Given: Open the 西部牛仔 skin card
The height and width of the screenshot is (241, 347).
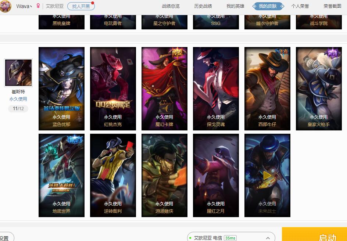Looking at the screenshot, I should [267, 89].
